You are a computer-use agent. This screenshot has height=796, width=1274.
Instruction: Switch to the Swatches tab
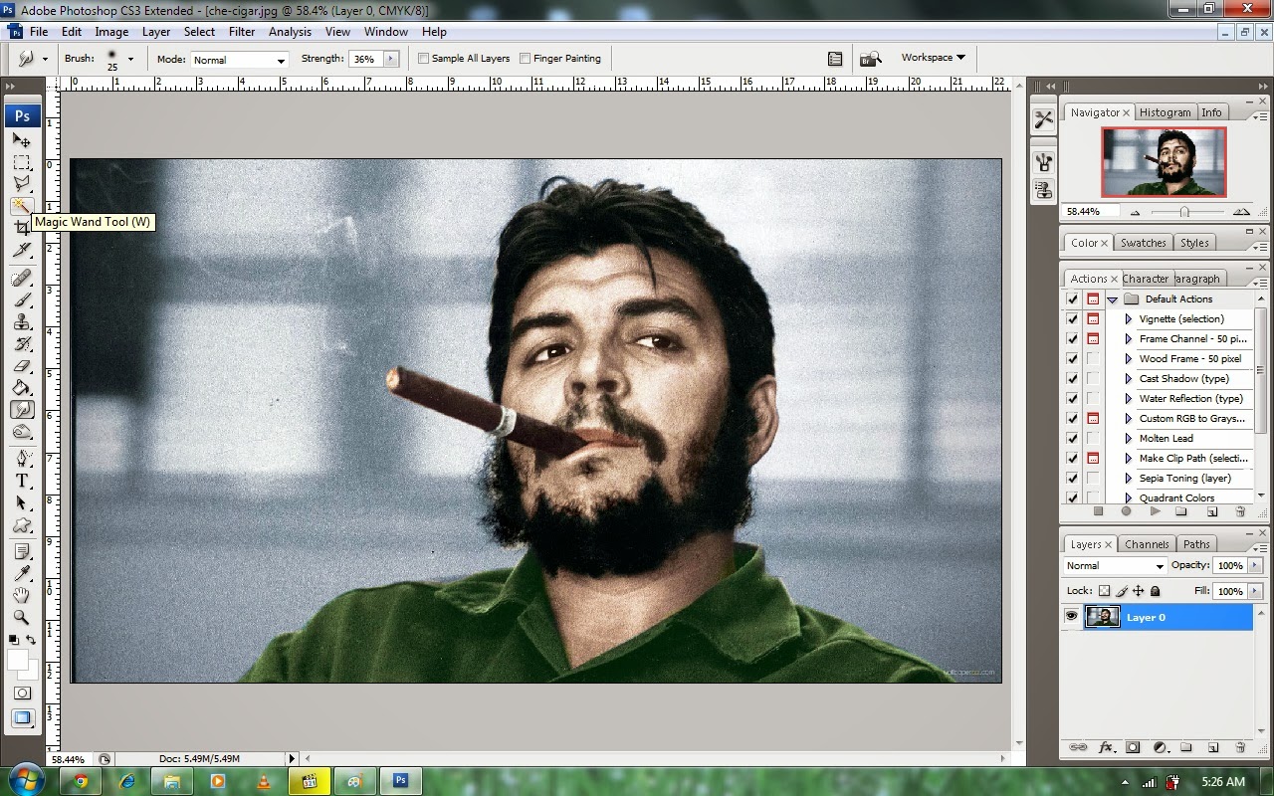[x=1143, y=243]
